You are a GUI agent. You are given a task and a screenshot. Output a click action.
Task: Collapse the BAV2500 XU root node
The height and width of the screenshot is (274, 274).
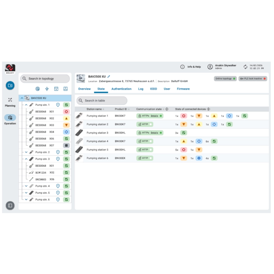(x=22, y=98)
